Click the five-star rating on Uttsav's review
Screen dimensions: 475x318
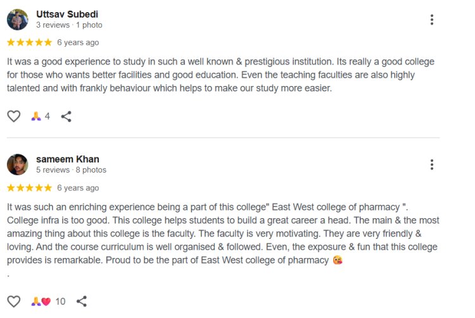(29, 42)
